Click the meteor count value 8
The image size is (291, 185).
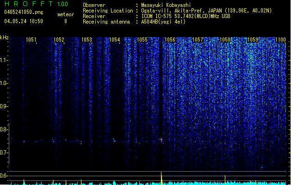coord(66,21)
